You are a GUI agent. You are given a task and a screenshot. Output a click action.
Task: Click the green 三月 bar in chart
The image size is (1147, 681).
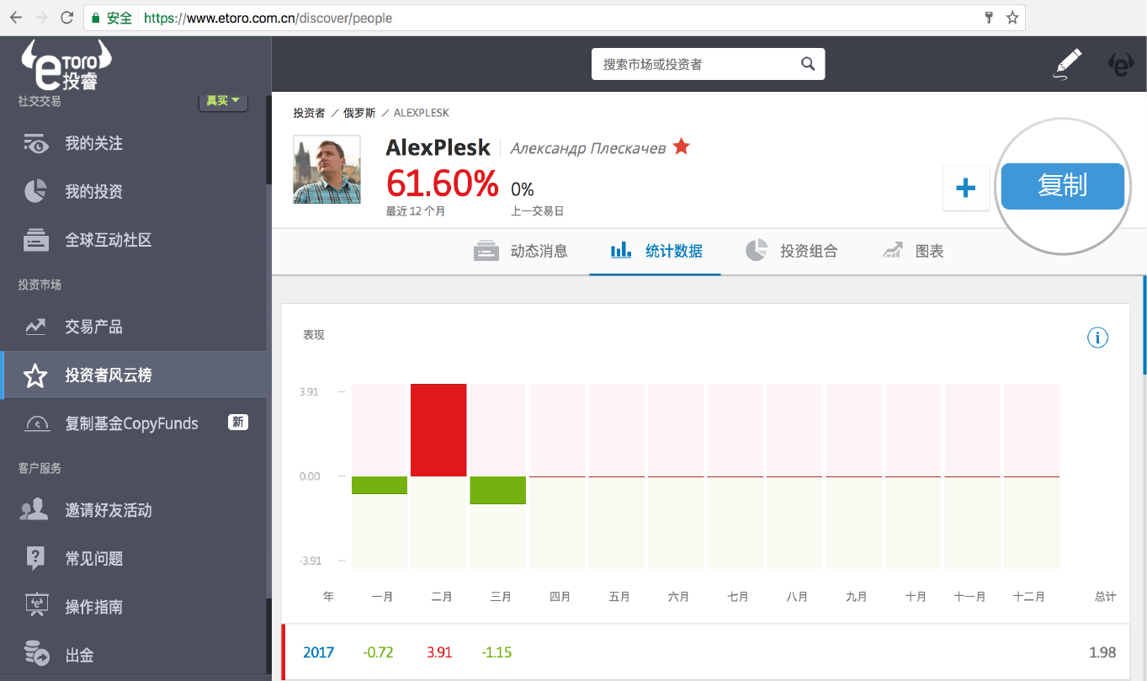(x=498, y=490)
